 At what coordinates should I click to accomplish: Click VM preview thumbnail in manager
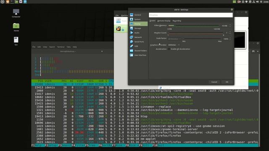pyautogui.click(x=240, y=40)
